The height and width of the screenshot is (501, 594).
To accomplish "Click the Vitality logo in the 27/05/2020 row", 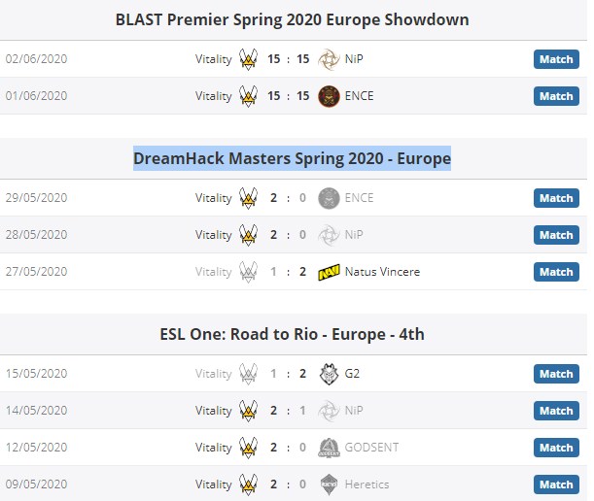I will pyautogui.click(x=249, y=272).
